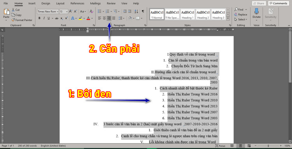Expand the Styles gallery more arrow
The height and width of the screenshot is (149, 292).
228,18
